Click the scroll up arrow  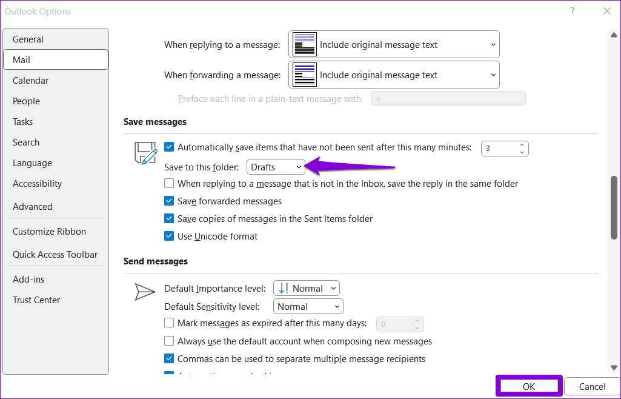click(x=614, y=35)
